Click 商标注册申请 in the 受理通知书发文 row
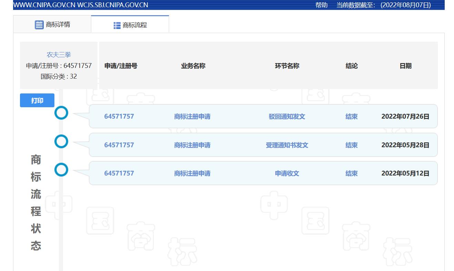This screenshot has height=271, width=454. (x=192, y=145)
